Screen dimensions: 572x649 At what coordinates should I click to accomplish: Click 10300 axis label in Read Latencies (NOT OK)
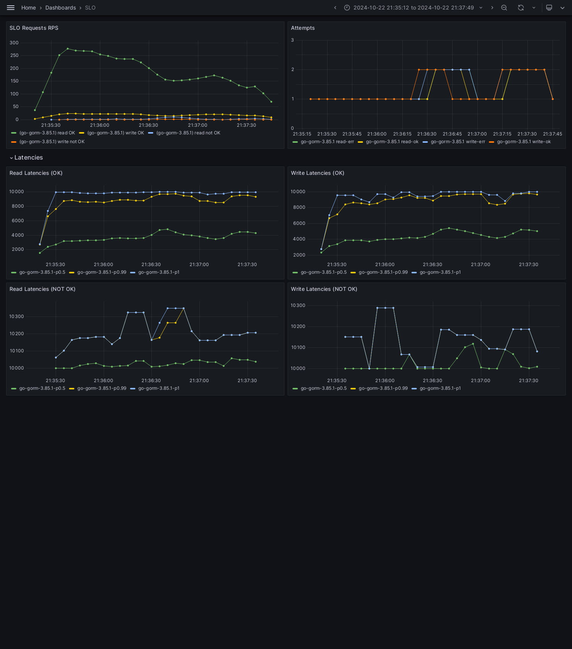17,316
